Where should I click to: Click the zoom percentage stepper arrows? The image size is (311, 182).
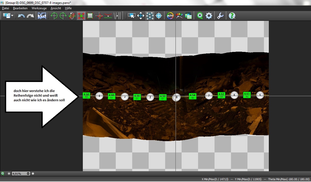28,174
